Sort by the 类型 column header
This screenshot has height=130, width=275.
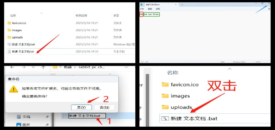point(116,16)
